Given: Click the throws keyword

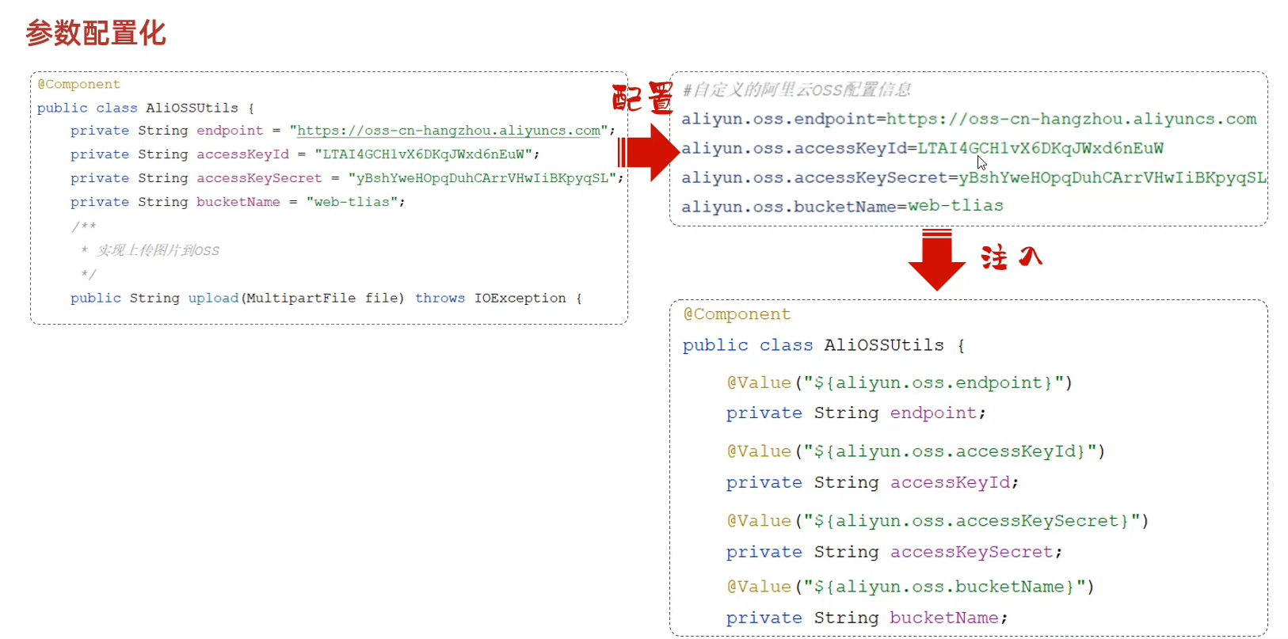Looking at the screenshot, I should (440, 298).
